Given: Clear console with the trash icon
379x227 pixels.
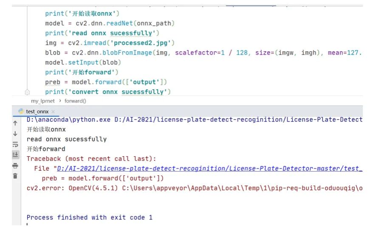Looking at the screenshot, I should [x=15, y=176].
